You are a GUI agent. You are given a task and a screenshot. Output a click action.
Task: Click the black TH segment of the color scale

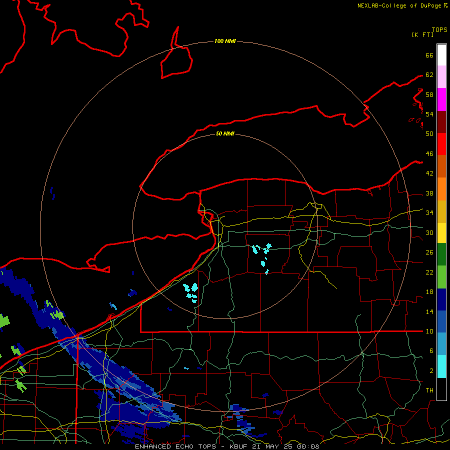coord(441,389)
